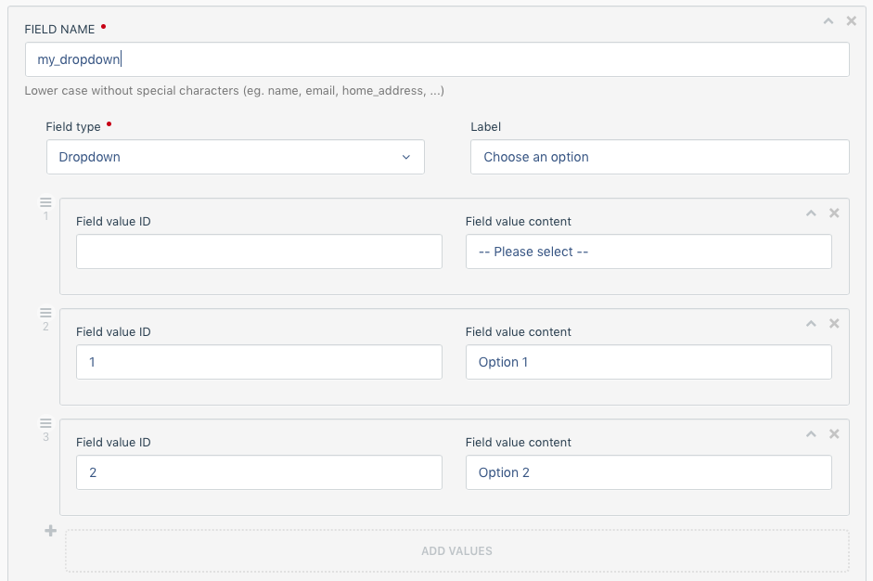Collapse the Option 2 value row
This screenshot has height=581, width=873.
pyautogui.click(x=811, y=433)
